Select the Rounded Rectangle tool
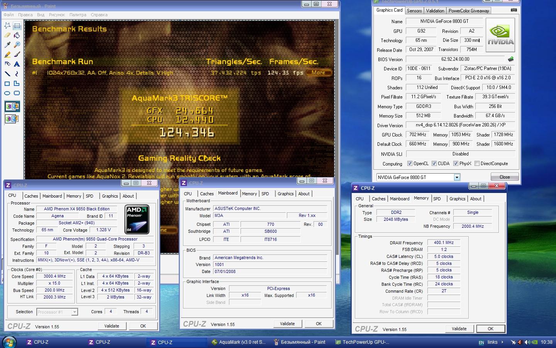Screen dimensions: 556x348 [x=17, y=93]
